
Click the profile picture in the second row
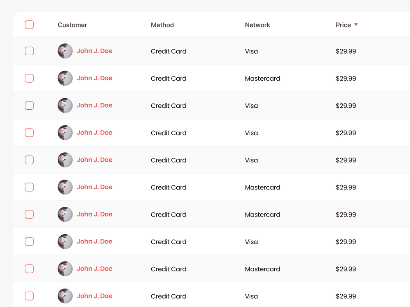tap(65, 78)
